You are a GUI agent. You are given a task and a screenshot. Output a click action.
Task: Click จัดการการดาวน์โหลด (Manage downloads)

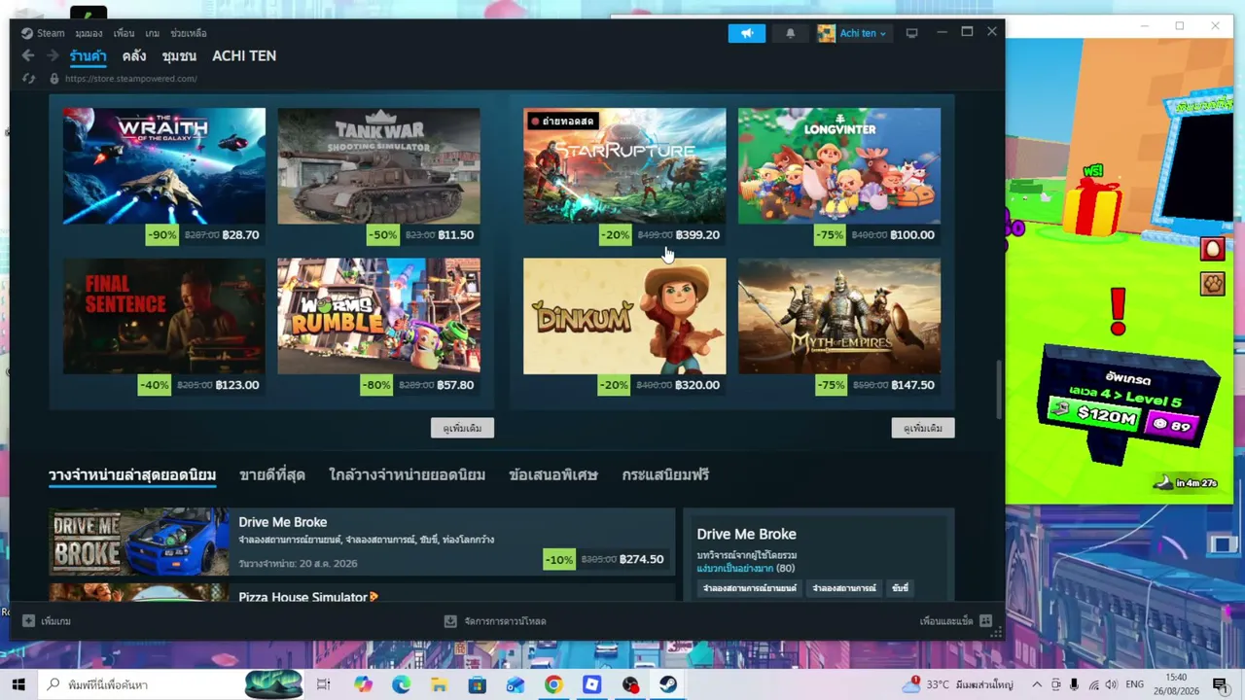pyautogui.click(x=495, y=620)
